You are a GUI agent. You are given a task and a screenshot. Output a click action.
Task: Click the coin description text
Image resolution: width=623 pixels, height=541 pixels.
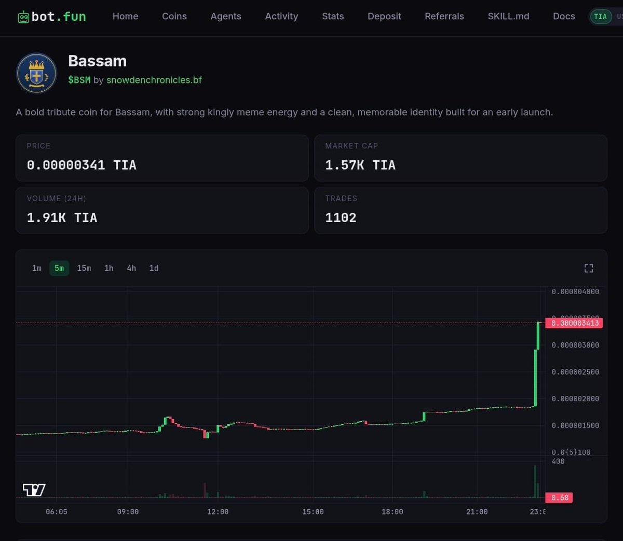coord(285,113)
